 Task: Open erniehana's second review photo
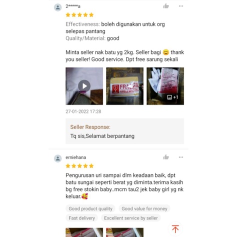click(x=124, y=232)
